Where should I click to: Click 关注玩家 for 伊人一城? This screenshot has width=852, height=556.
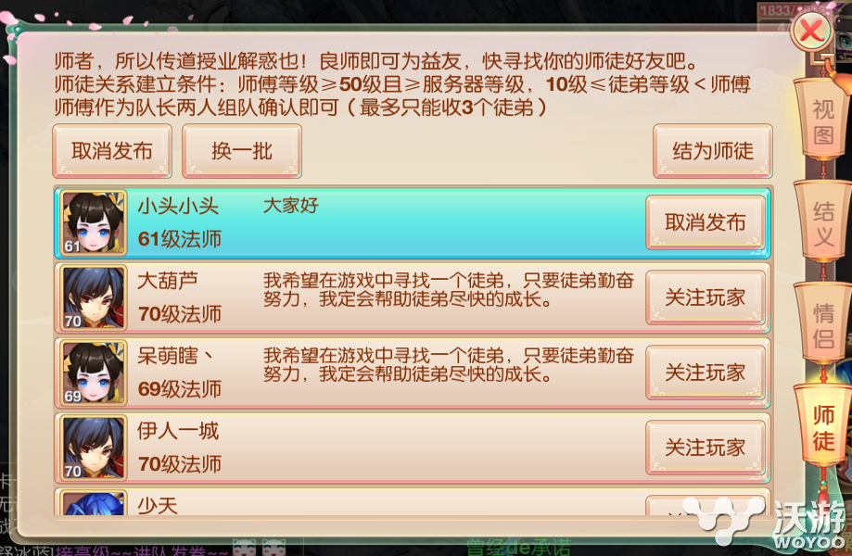click(x=706, y=448)
